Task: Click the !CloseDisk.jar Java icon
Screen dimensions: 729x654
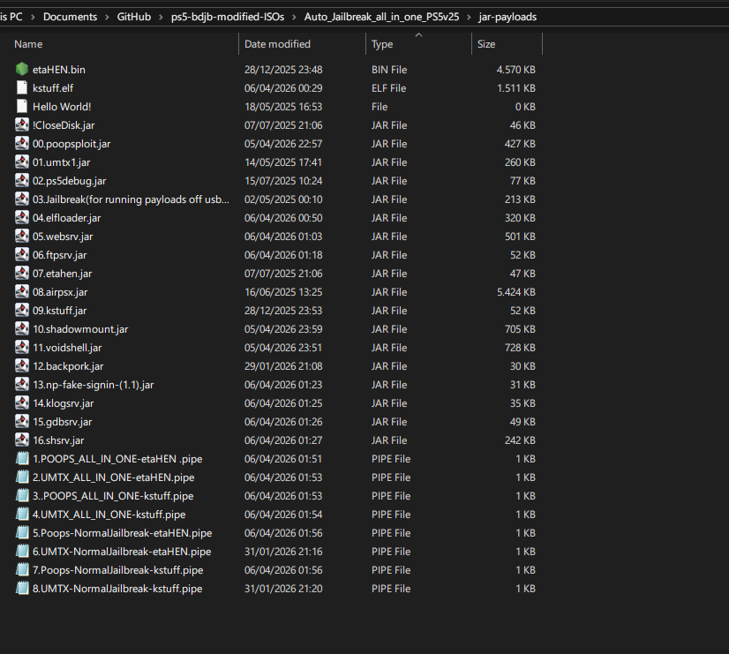Action: coord(22,125)
